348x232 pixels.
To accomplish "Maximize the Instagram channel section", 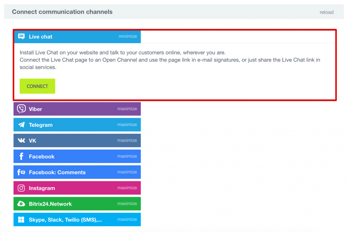I will pos(127,188).
